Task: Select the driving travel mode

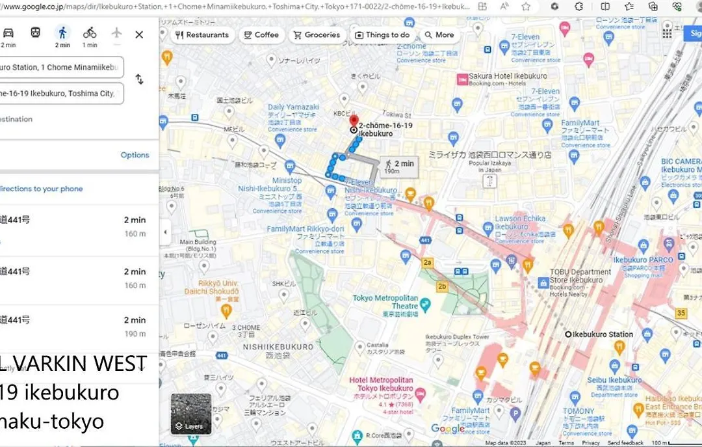Action: coord(8,33)
